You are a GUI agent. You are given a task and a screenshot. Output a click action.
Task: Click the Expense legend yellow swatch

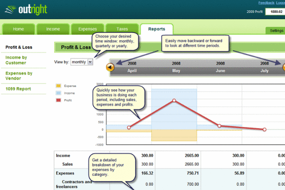(x=58, y=86)
